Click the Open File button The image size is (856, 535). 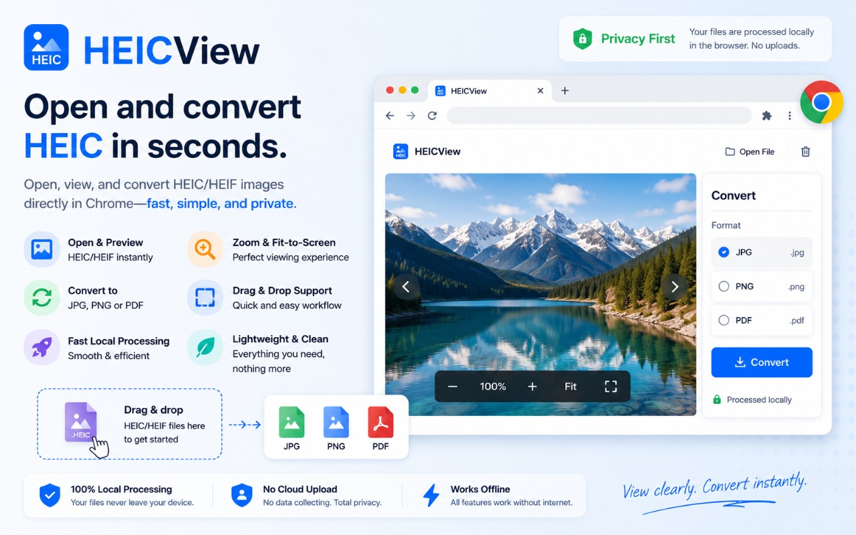(750, 152)
